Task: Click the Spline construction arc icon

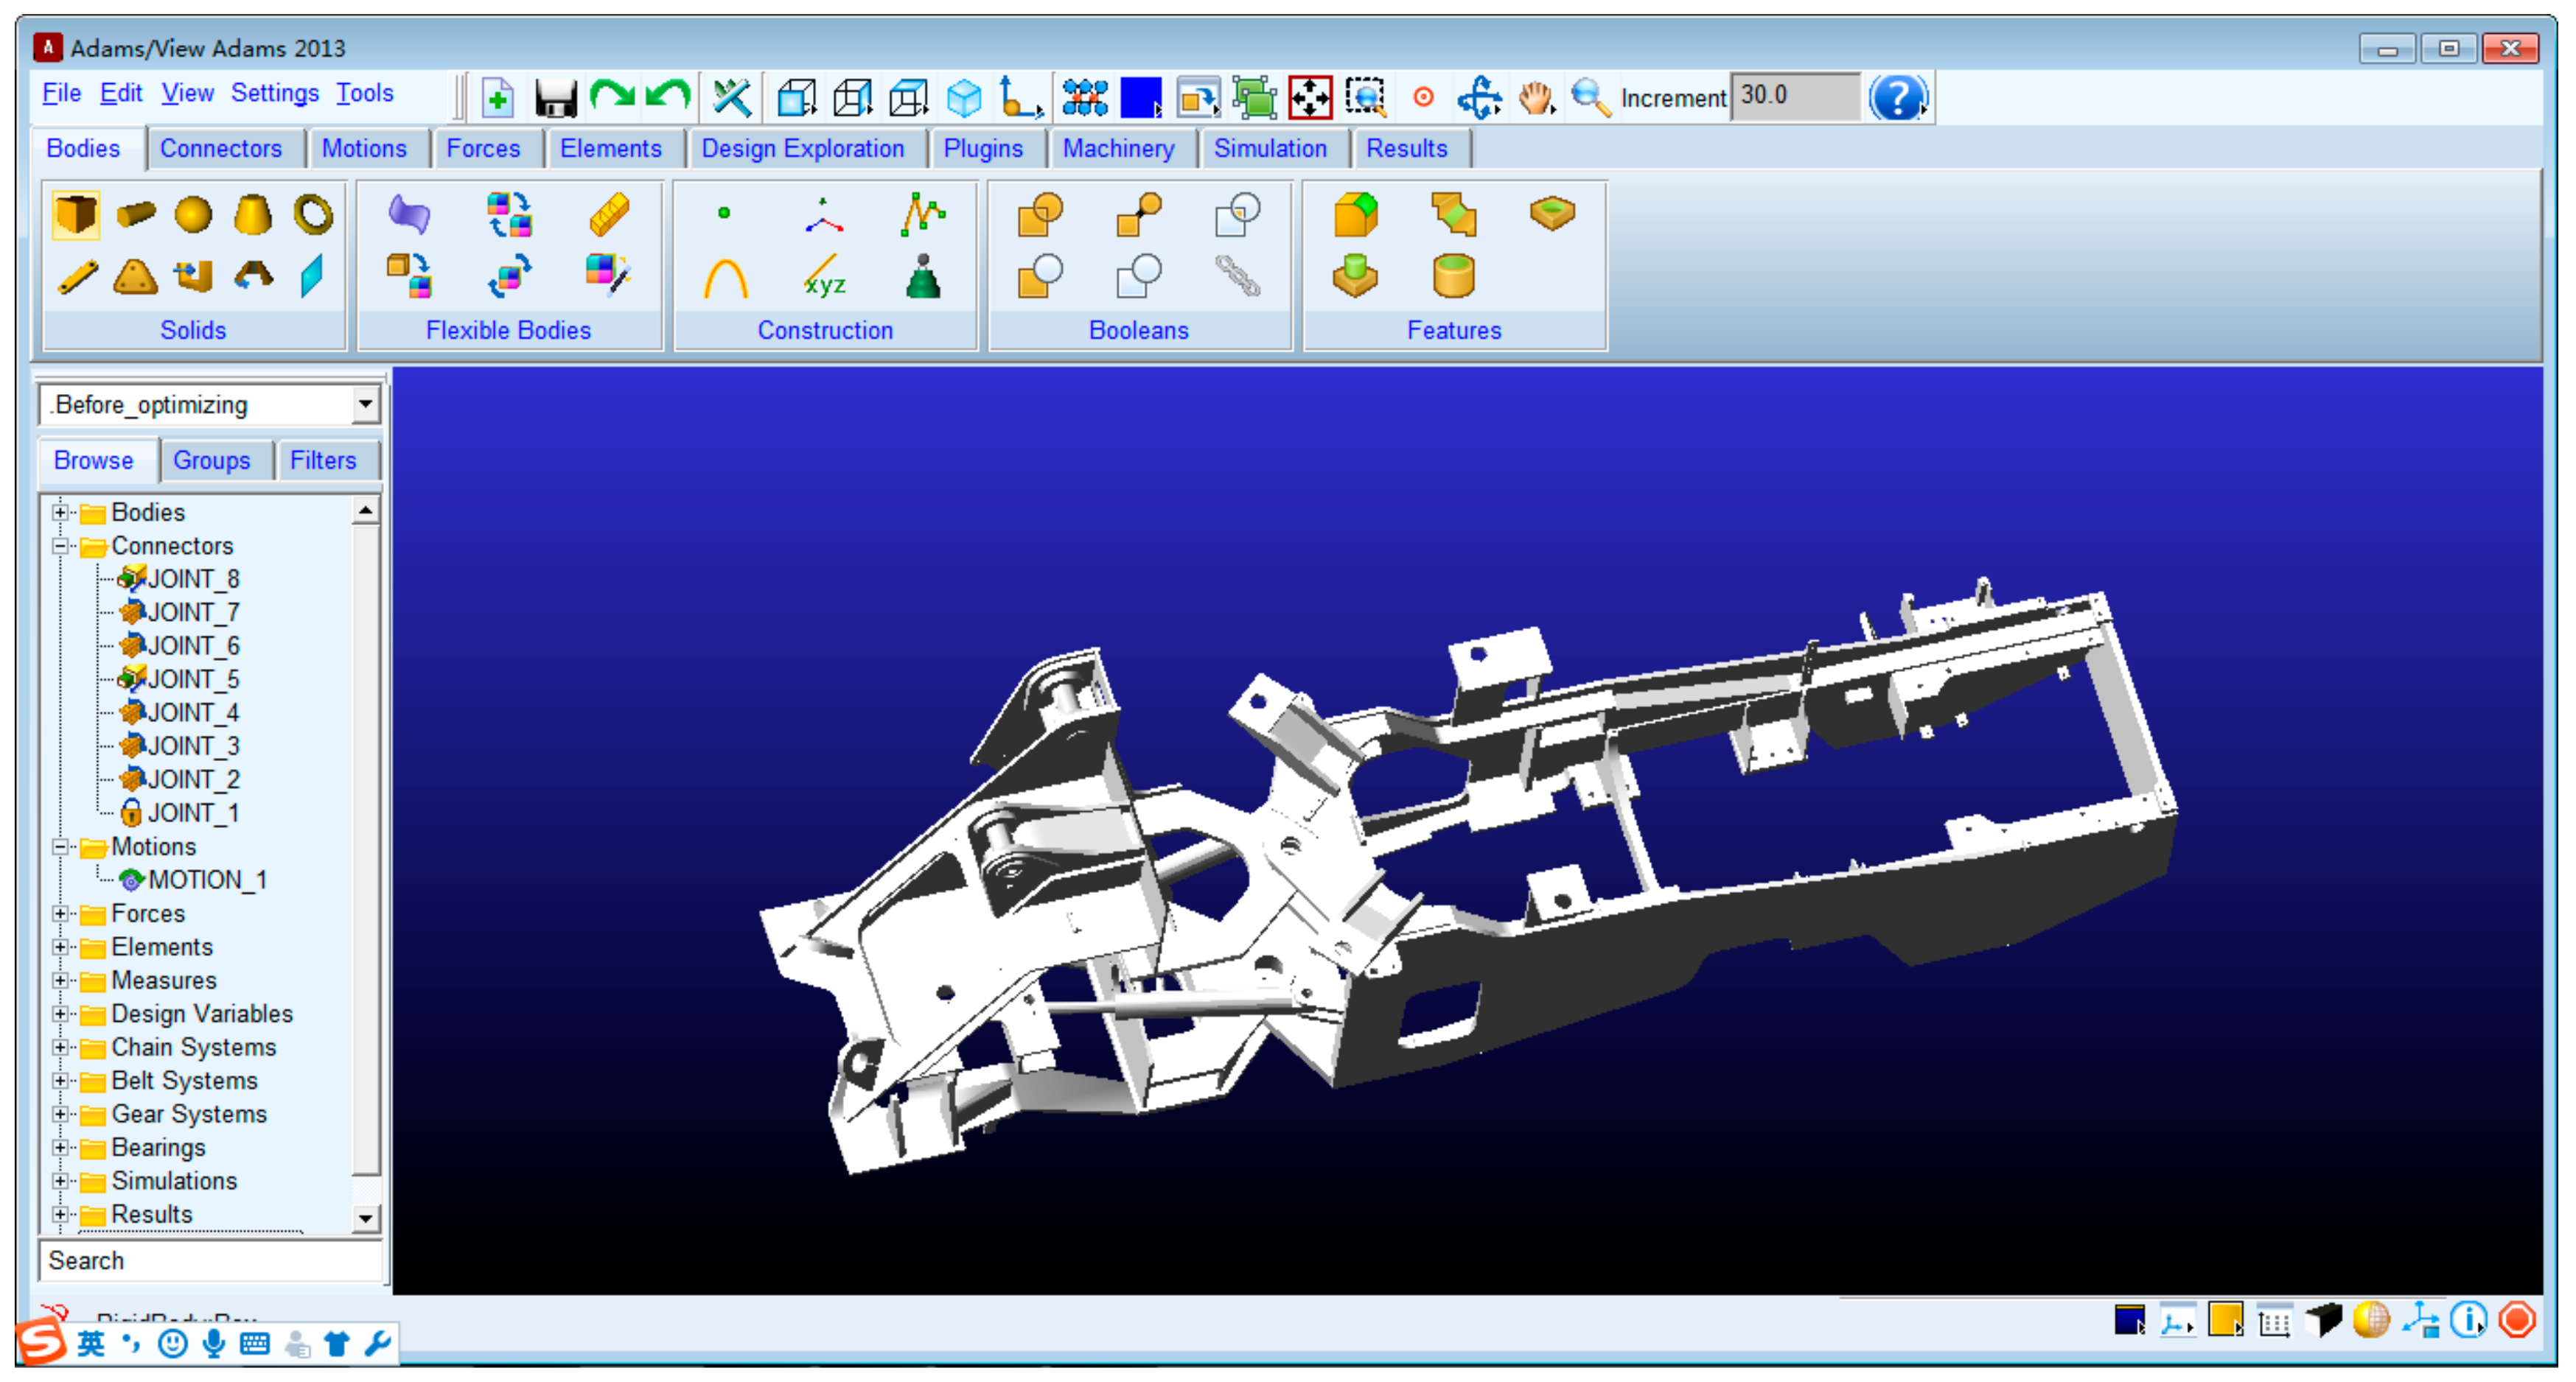Action: coord(725,278)
